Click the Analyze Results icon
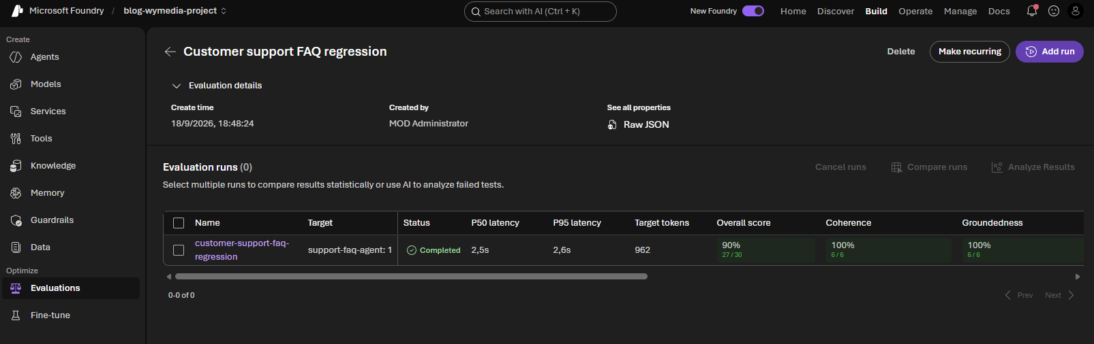The height and width of the screenshot is (344, 1094). coord(997,167)
